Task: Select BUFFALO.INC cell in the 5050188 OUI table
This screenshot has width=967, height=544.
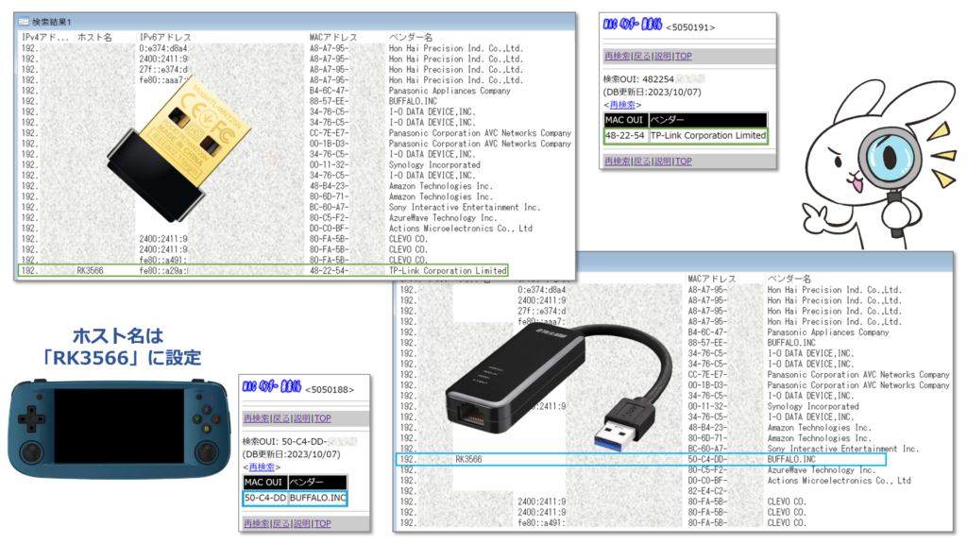Action: pos(317,498)
